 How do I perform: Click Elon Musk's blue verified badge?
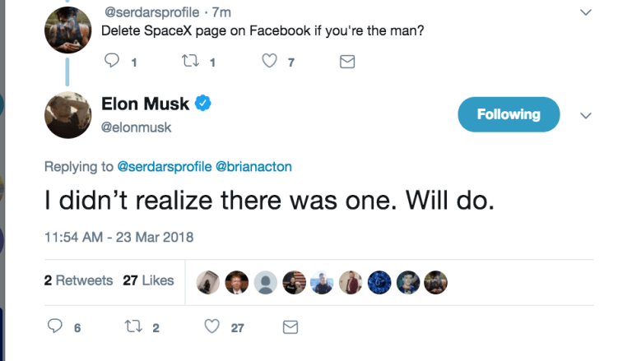(204, 104)
